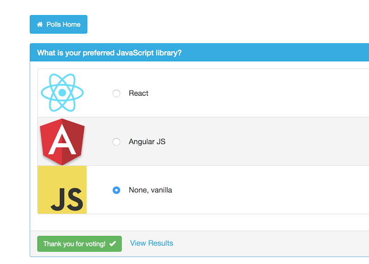
Task: Click the home icon in Polls Home button
Action: point(40,24)
